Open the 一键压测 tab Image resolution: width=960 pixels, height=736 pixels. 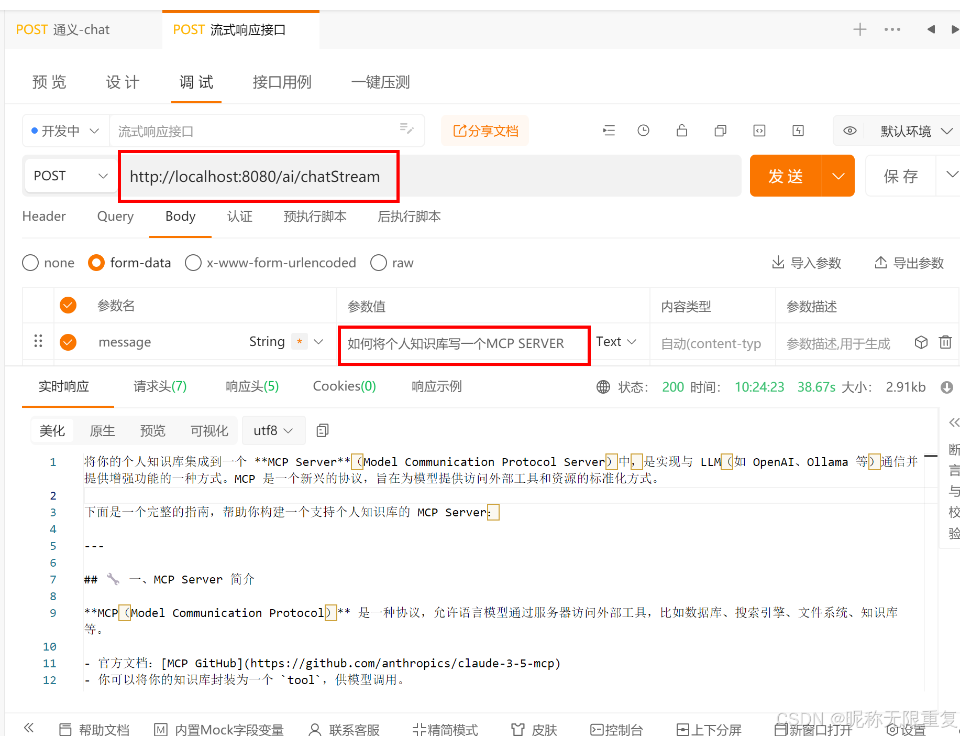(380, 82)
